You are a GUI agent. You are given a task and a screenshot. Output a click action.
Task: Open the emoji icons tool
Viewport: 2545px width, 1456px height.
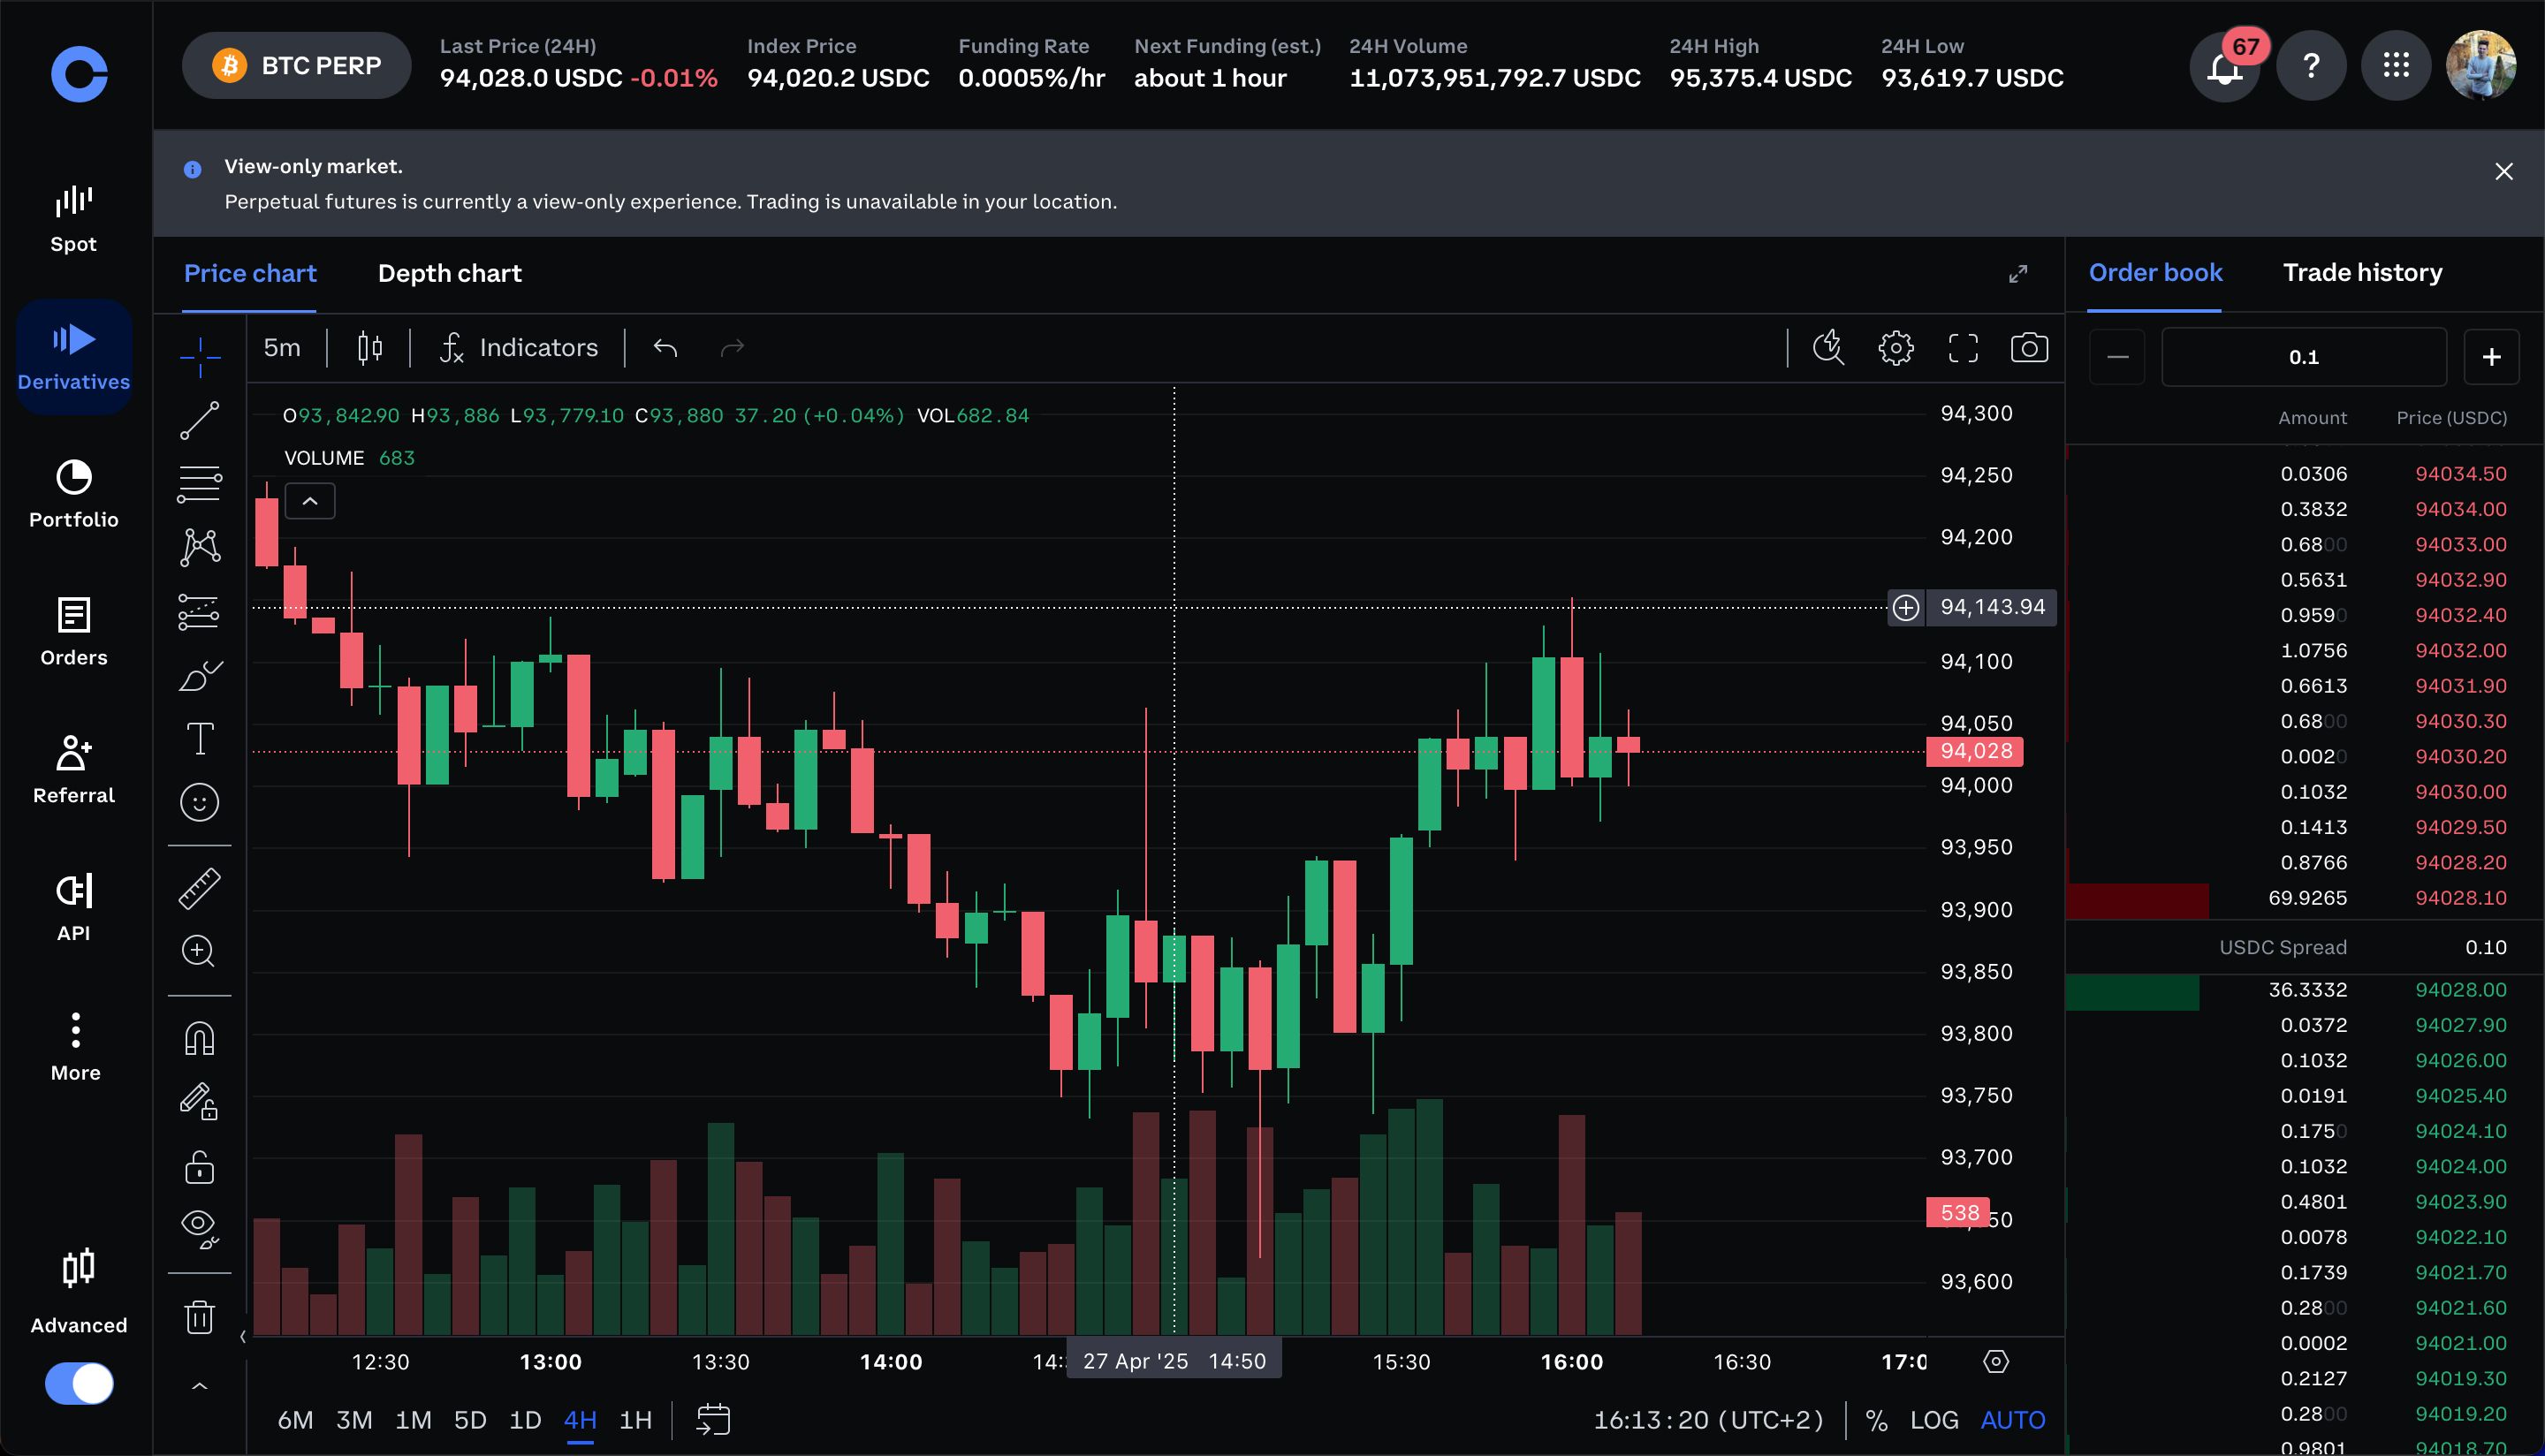(200, 802)
